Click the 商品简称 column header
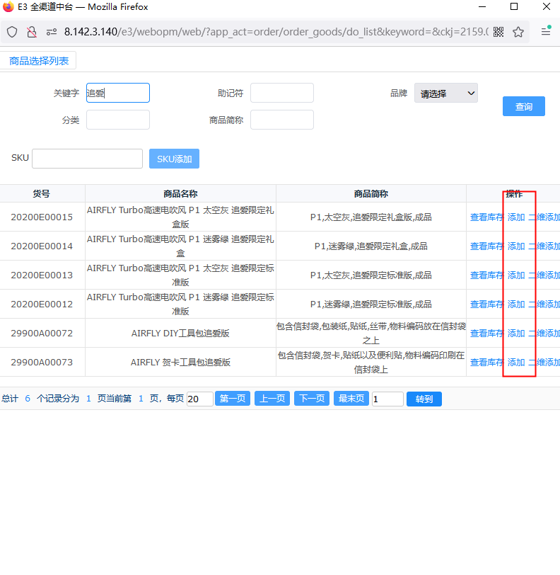 point(371,193)
